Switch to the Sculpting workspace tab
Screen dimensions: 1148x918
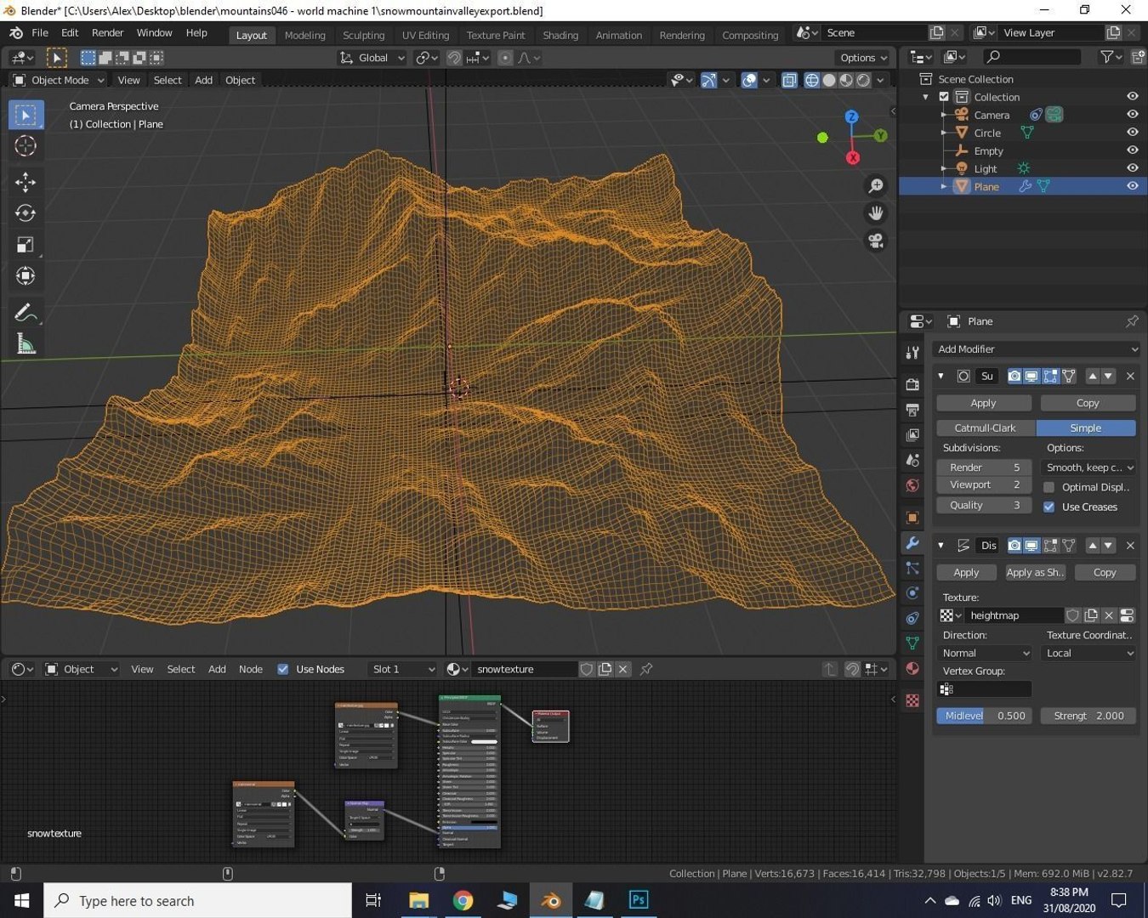coord(364,35)
